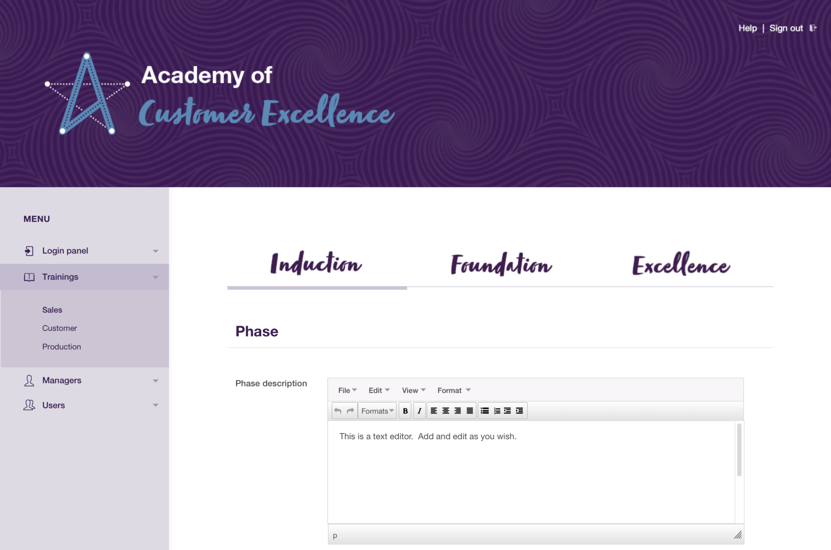The height and width of the screenshot is (550, 831).
Task: Switch to the Foundation tab
Action: point(501,264)
